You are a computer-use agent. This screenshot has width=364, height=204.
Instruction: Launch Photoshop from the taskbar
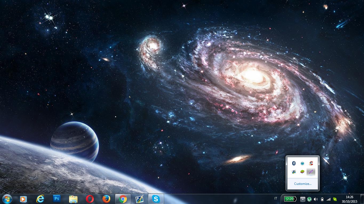(x=57, y=199)
